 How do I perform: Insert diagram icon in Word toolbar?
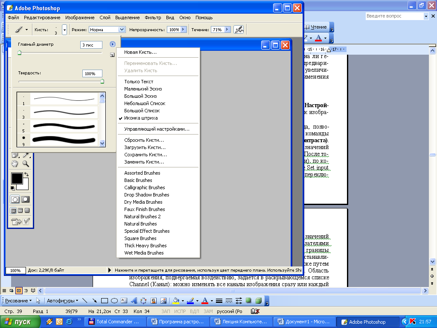click(143, 301)
